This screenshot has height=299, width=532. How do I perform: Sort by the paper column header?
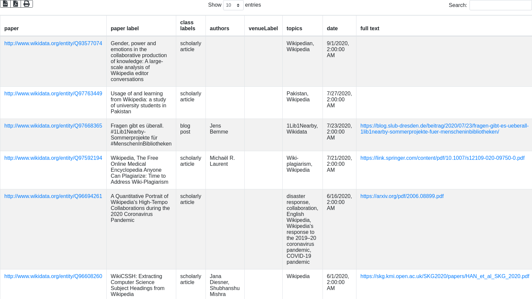pos(12,29)
